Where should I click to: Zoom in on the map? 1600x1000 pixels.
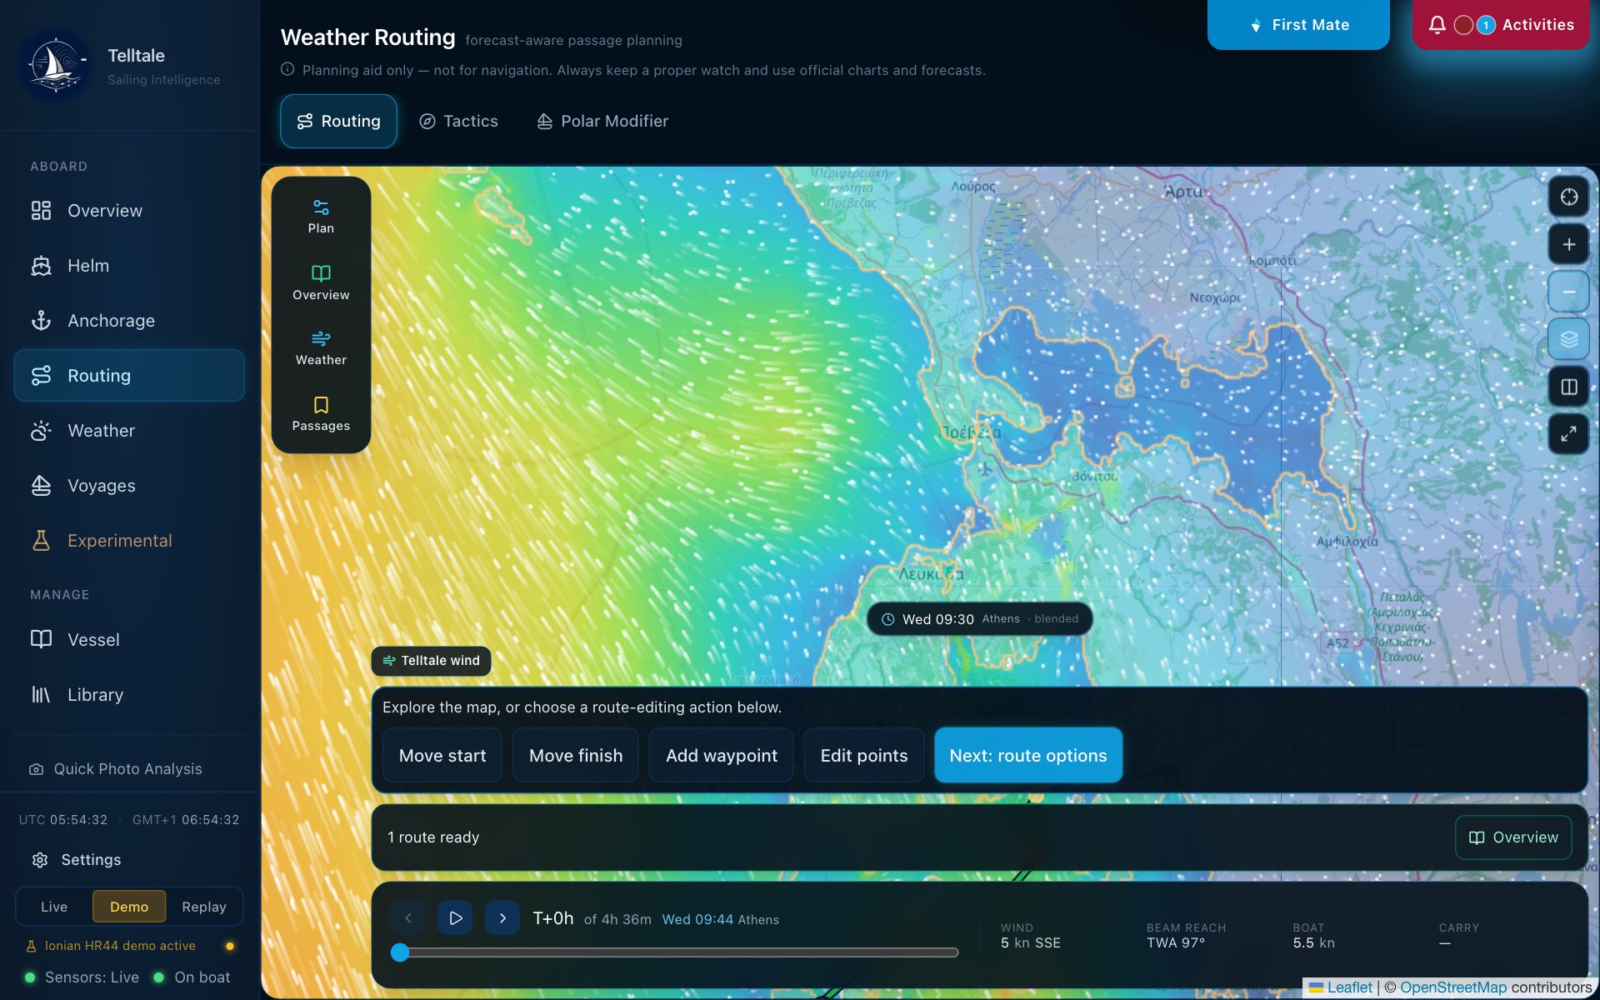[x=1568, y=244]
